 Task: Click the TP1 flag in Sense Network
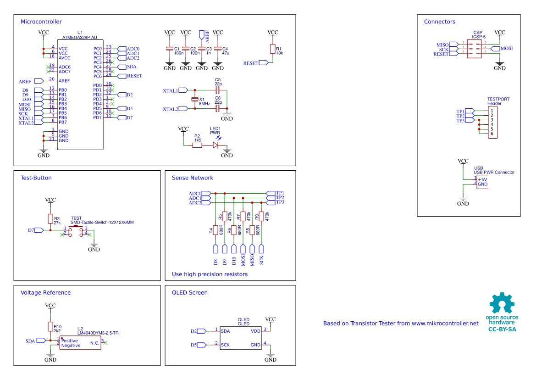[271, 193]
